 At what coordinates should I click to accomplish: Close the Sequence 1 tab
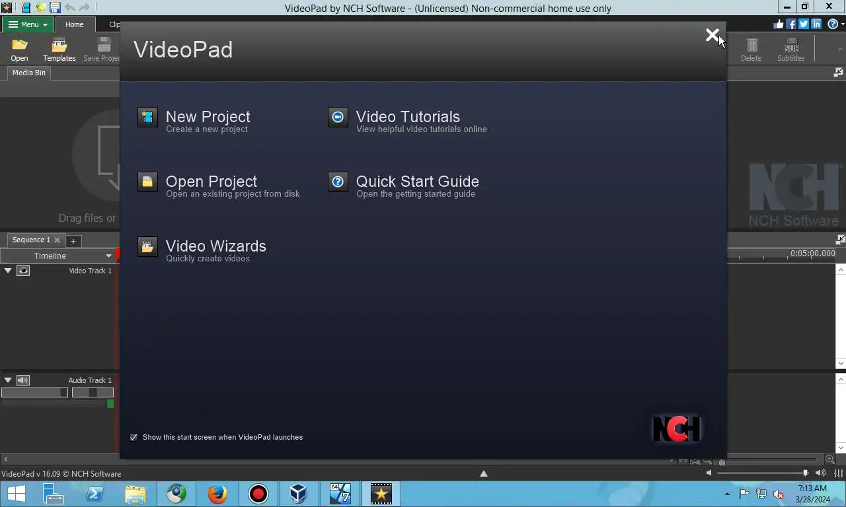coord(57,240)
